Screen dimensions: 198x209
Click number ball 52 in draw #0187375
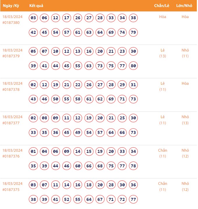(67, 199)
